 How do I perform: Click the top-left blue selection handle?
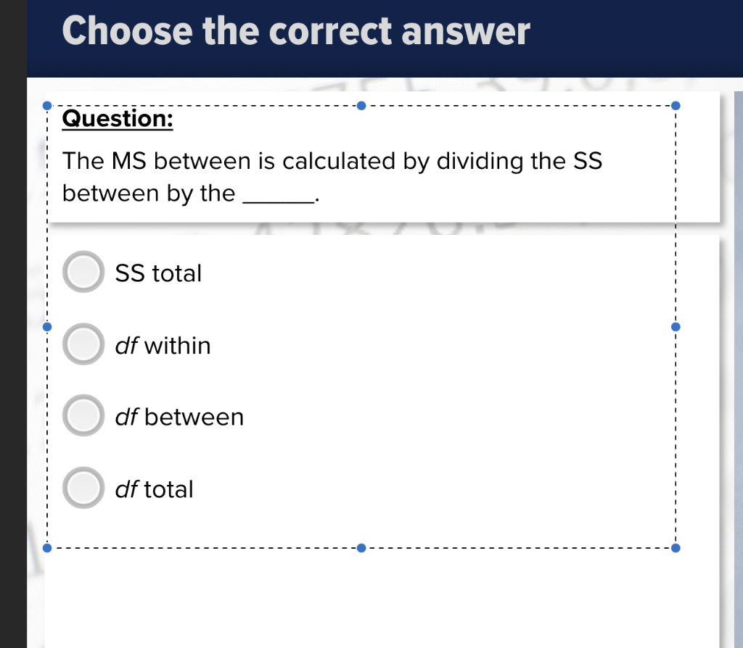(x=46, y=105)
